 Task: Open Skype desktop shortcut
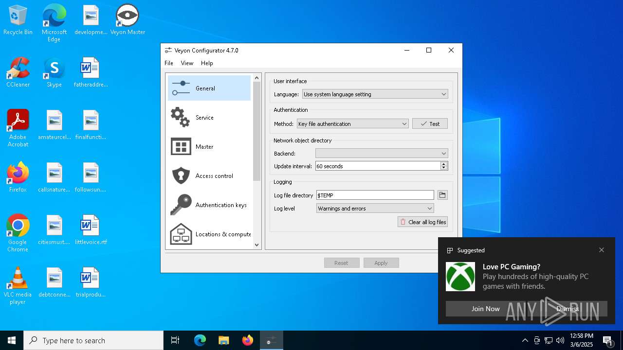tap(54, 73)
